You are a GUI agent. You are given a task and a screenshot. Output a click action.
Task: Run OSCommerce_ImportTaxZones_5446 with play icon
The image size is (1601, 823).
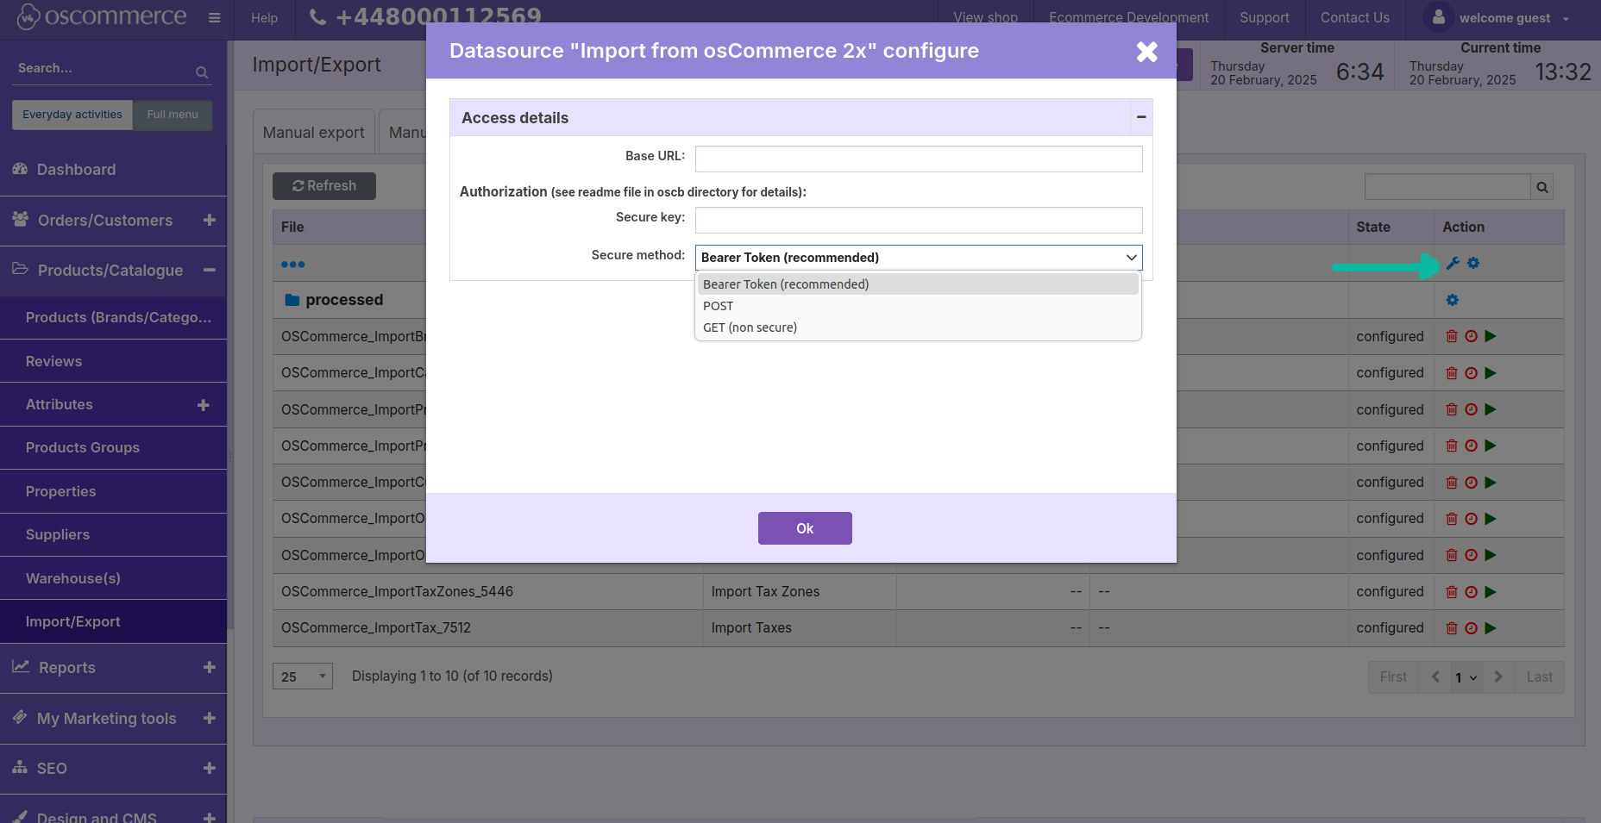point(1491,592)
